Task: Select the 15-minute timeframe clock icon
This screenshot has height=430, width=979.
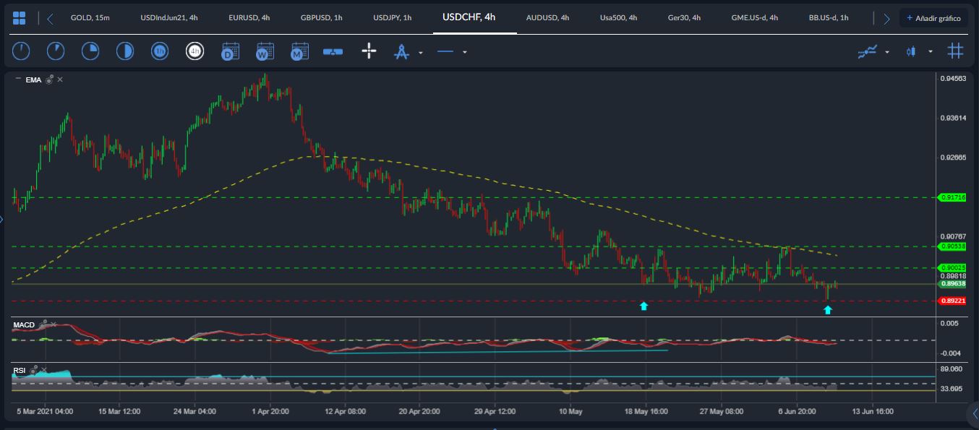Action: click(x=90, y=51)
